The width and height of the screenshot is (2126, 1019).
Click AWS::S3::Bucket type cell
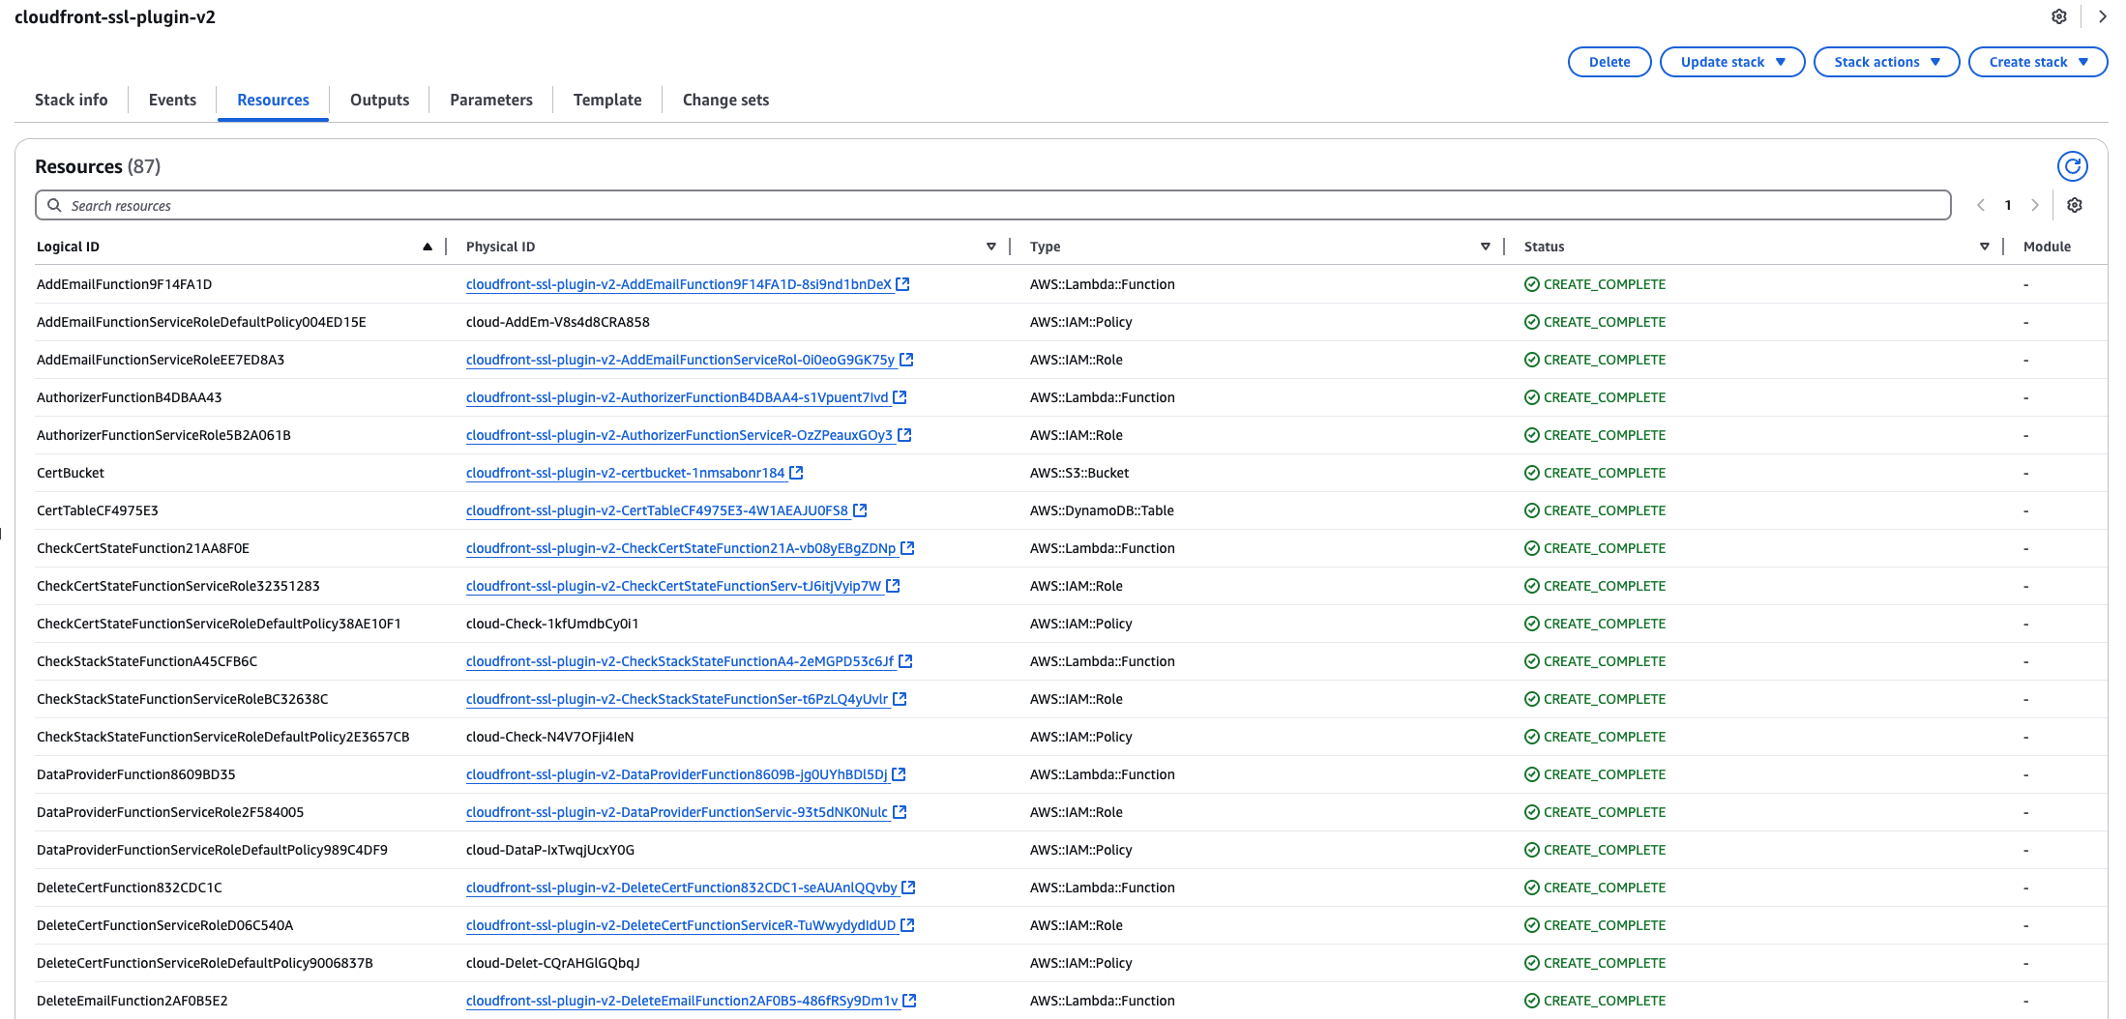pos(1079,473)
